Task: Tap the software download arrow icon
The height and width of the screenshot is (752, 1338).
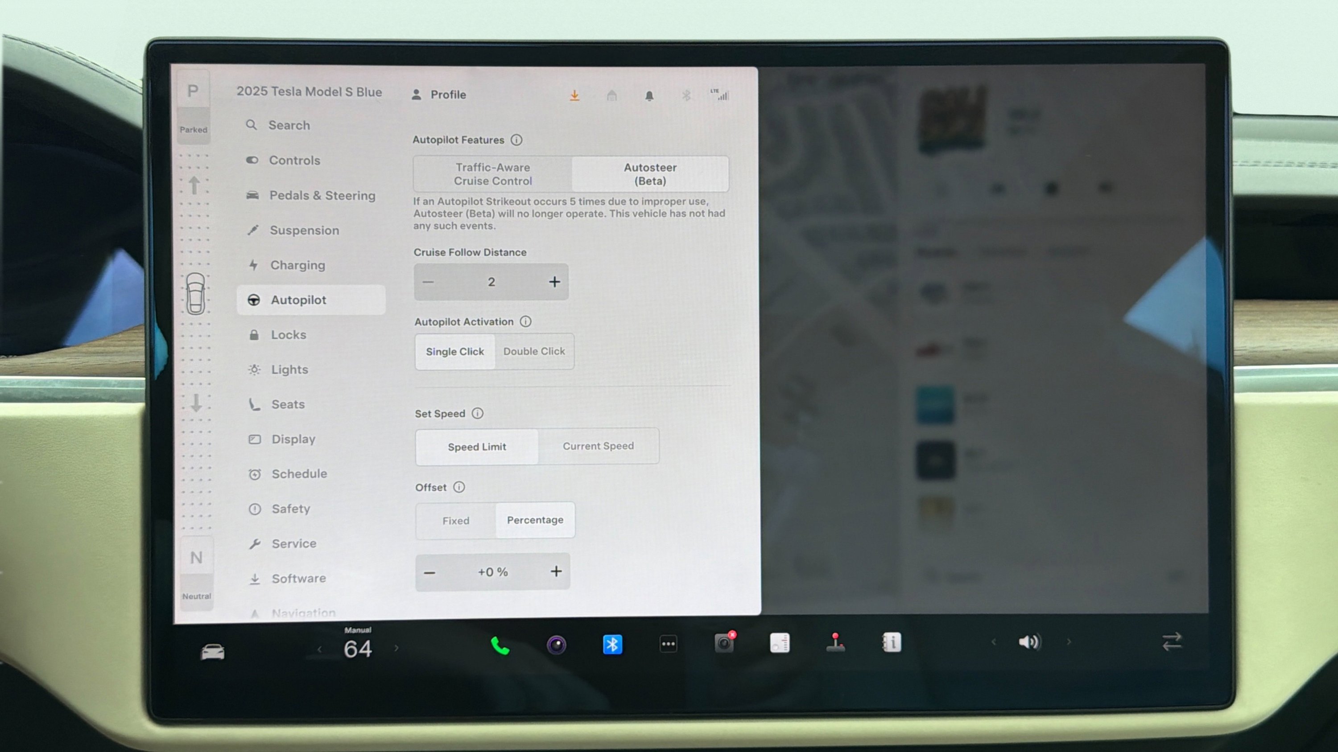Action: (574, 95)
